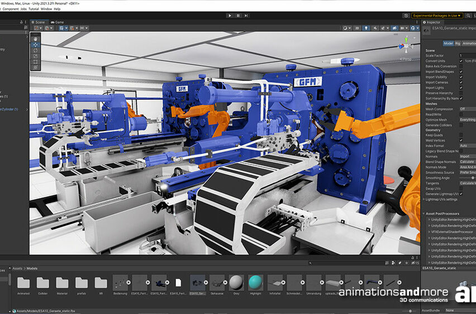Toggle the Import Lights checkbox
Image resolution: width=476 pixels, height=314 pixels.
(x=461, y=88)
